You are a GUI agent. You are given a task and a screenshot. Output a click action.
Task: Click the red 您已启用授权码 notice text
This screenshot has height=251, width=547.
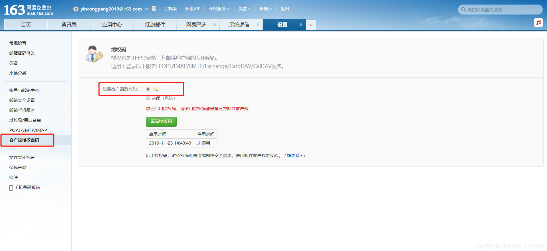click(x=197, y=109)
